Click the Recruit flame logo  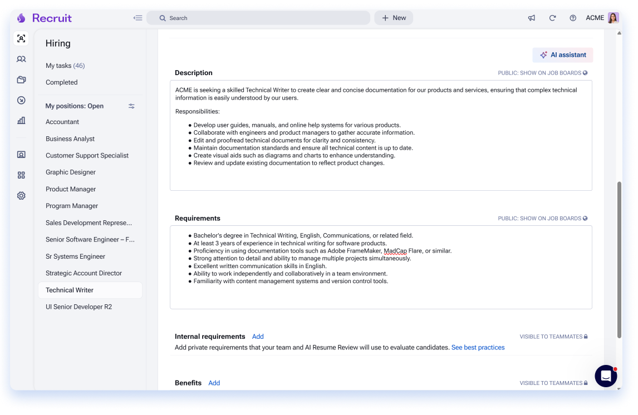coord(21,18)
